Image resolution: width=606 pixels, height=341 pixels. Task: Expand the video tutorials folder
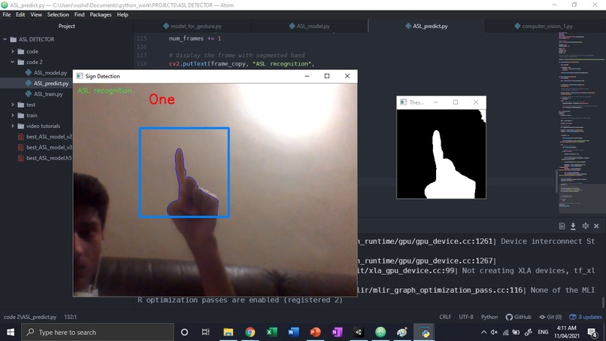coord(13,126)
